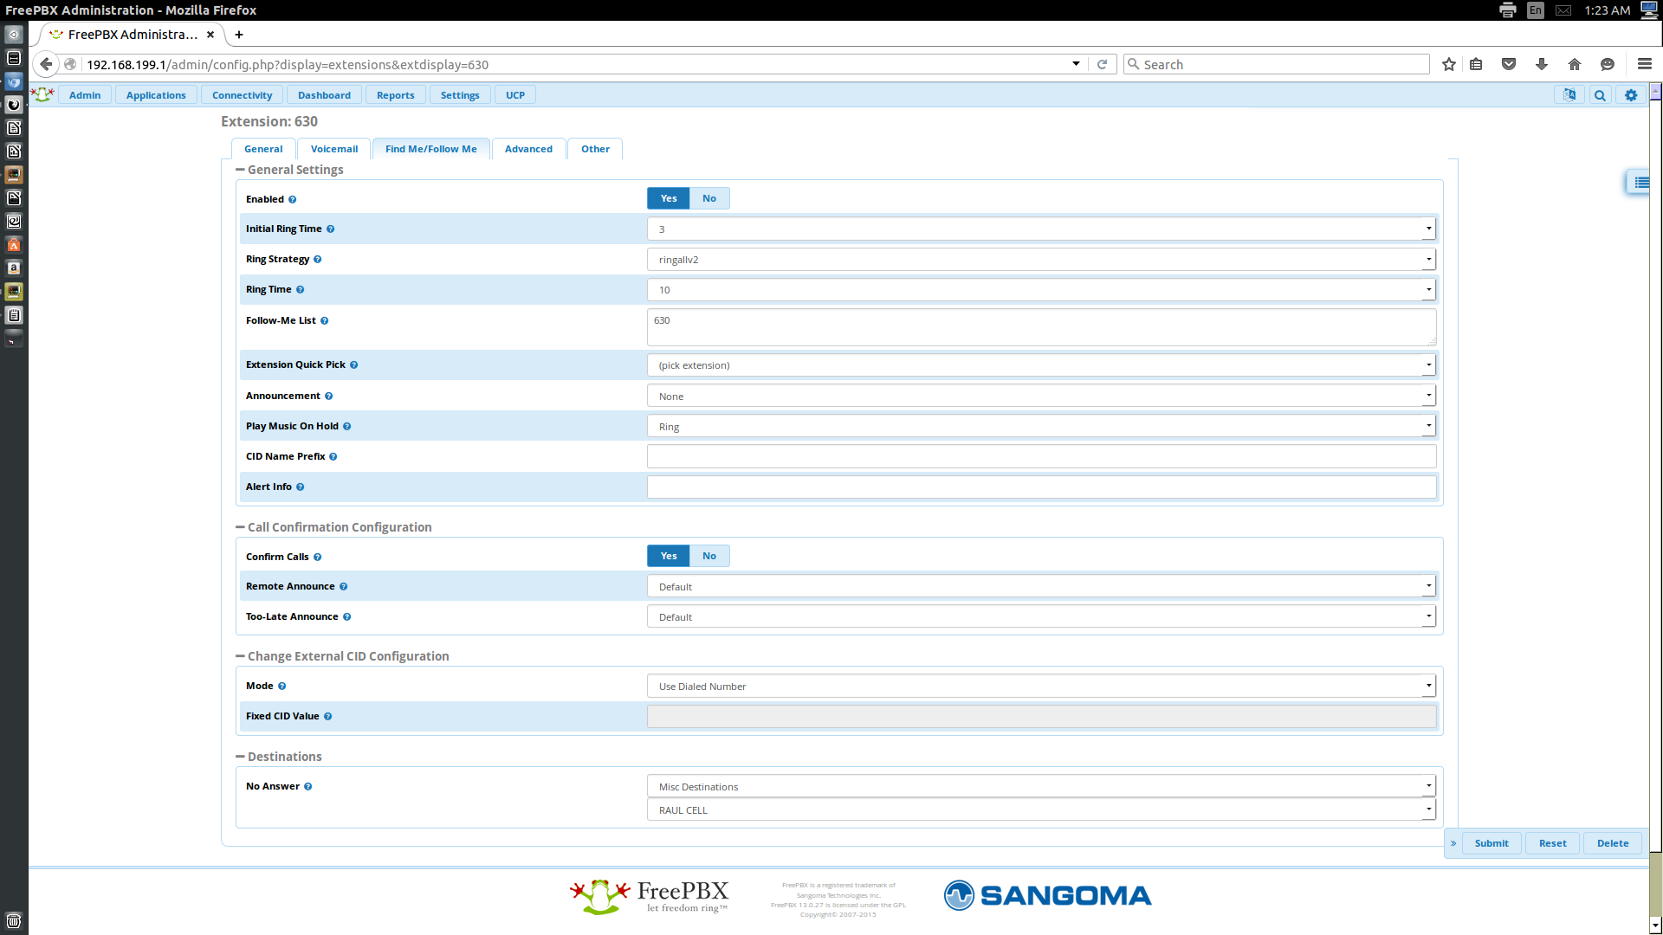Viewport: 1663px width, 935px height.
Task: Open the floating list panel icon at right
Action: click(1640, 183)
